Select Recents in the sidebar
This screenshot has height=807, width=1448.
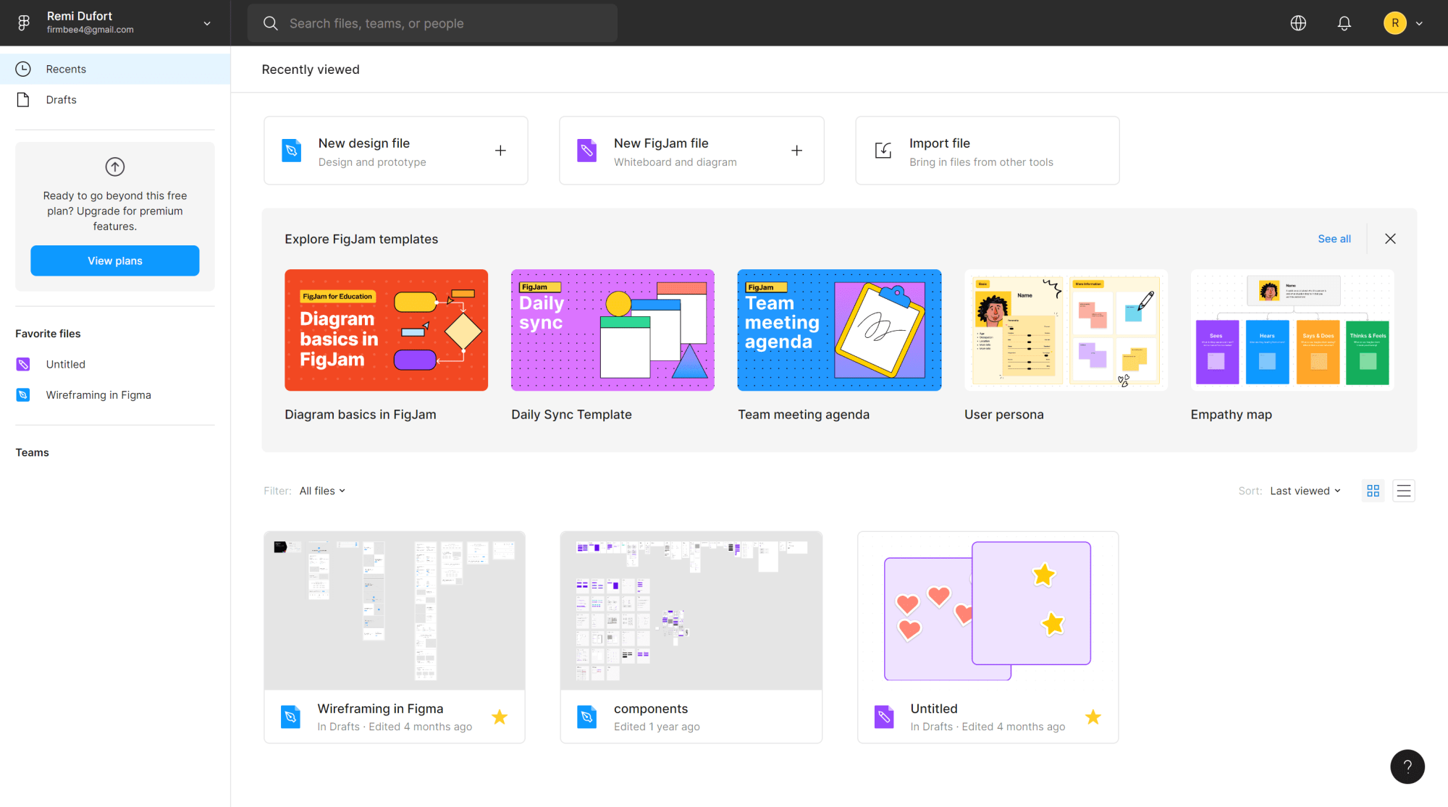[115, 69]
